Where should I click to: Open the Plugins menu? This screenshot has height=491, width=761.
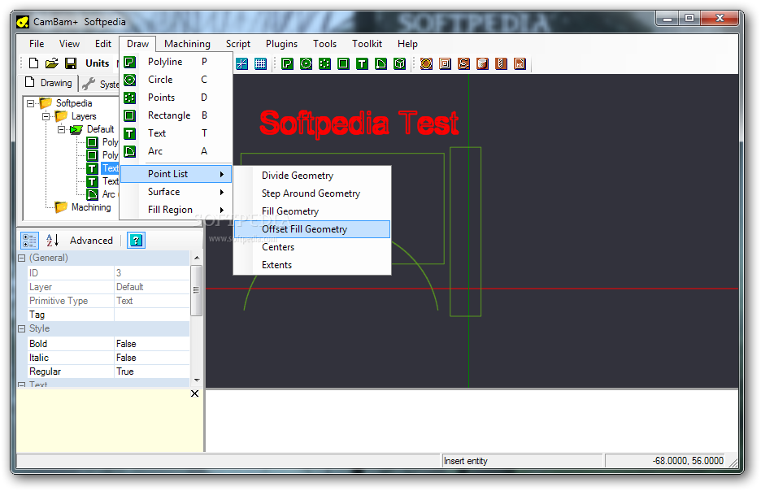[281, 44]
